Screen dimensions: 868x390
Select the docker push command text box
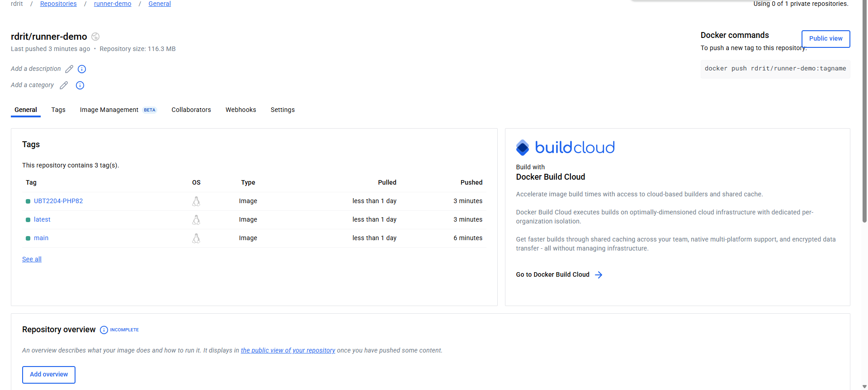click(775, 69)
